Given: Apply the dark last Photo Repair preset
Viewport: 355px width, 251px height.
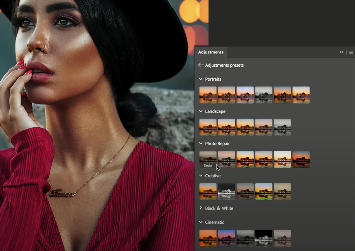Looking at the screenshot, I should [x=301, y=159].
